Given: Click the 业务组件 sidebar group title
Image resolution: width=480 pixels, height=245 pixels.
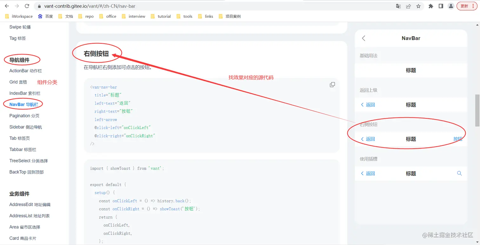Looking at the screenshot, I should tap(19, 194).
